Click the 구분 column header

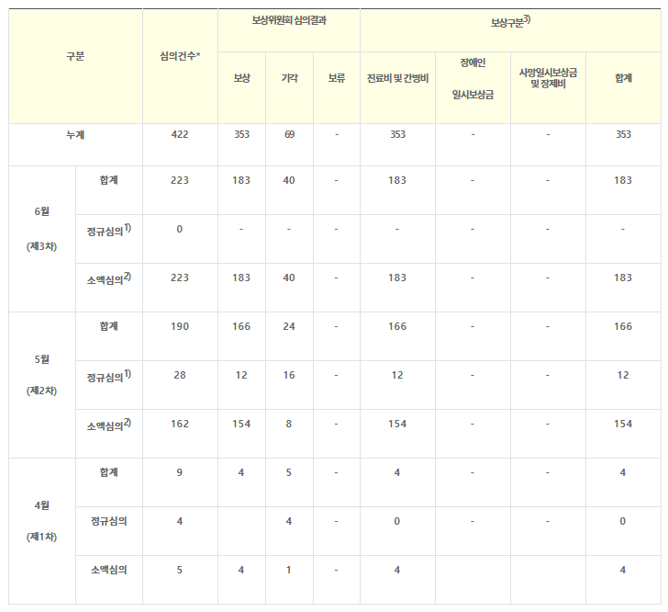coord(75,56)
